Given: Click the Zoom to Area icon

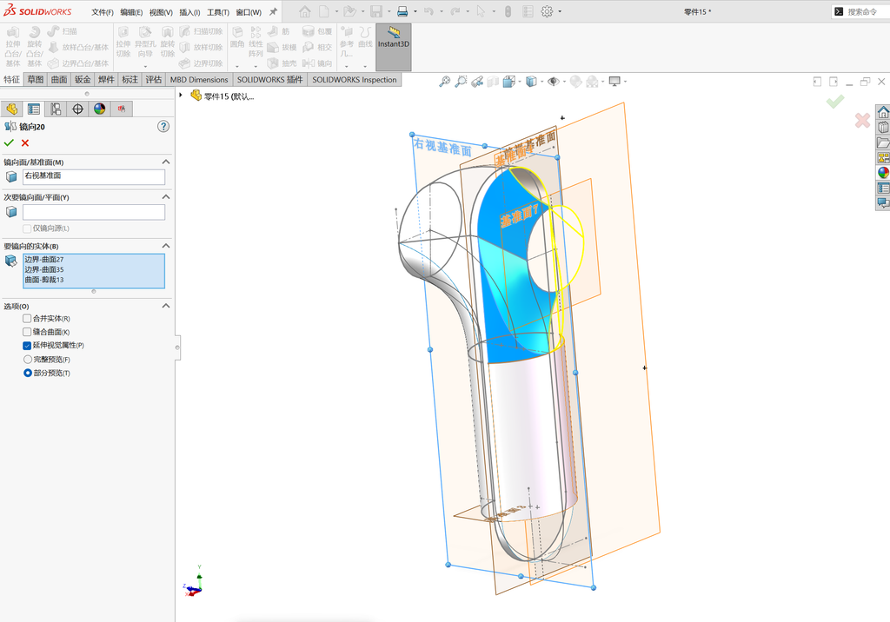Looking at the screenshot, I should (461, 82).
